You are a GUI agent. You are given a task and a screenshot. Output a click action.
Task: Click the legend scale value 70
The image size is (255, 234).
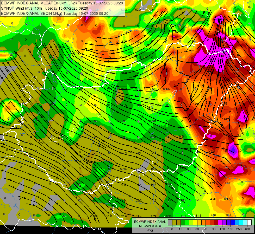point(206,229)
